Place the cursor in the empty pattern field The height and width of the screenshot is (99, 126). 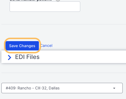click(45, 7)
